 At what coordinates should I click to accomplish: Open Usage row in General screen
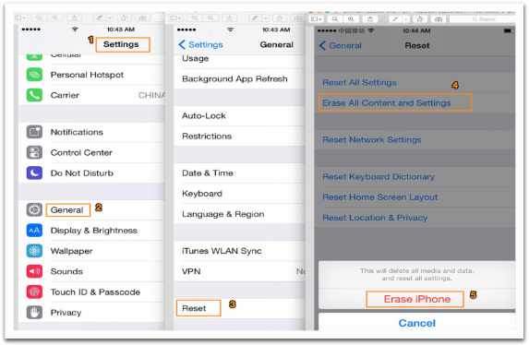click(239, 61)
